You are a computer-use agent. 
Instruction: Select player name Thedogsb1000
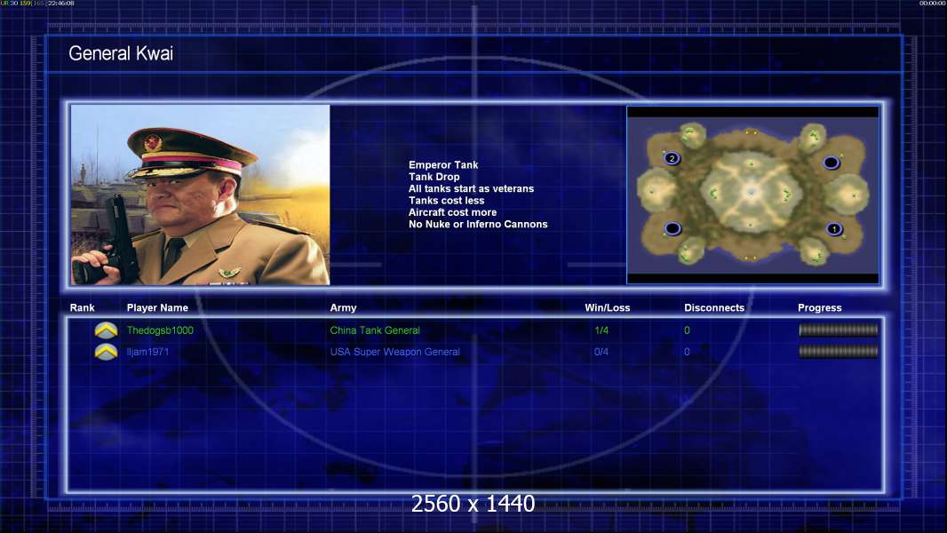(x=160, y=330)
